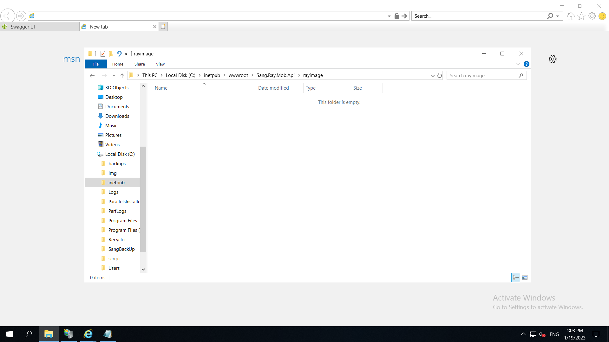This screenshot has width=609, height=342.
Task: Refresh the rayimage folder view
Action: coord(440,76)
